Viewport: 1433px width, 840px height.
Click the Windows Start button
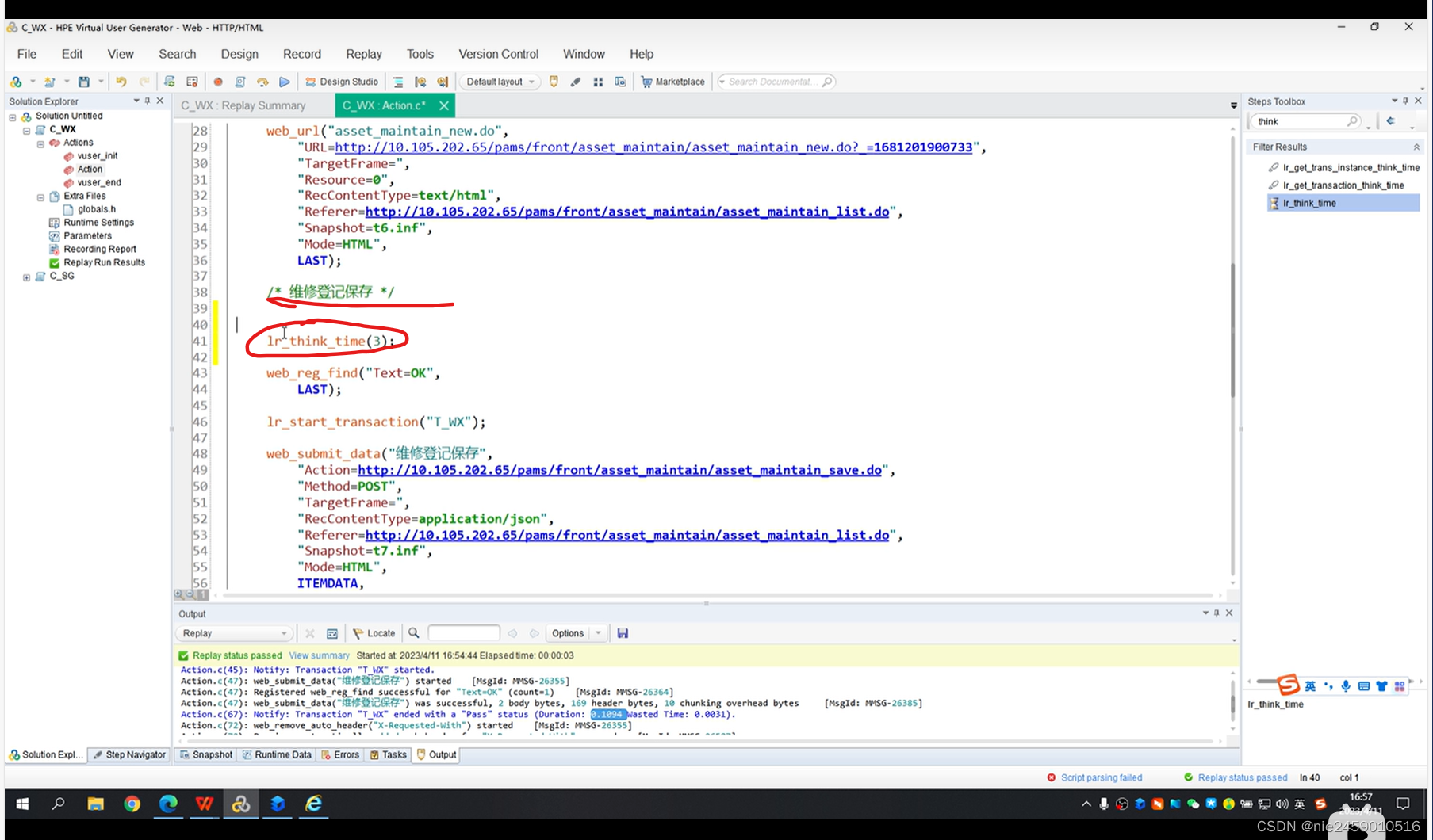click(22, 804)
